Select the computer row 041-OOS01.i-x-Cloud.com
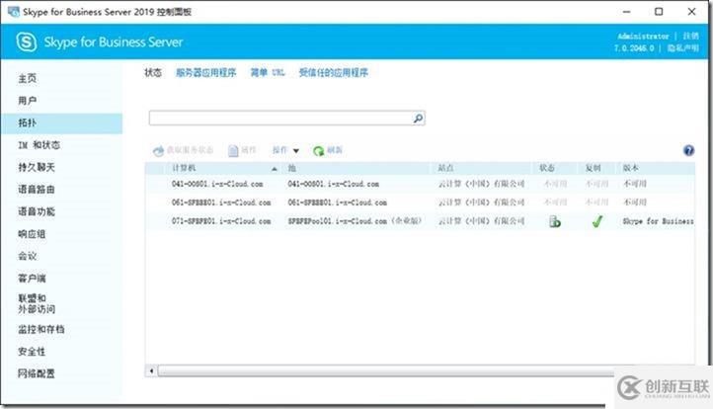The image size is (713, 409). point(217,184)
